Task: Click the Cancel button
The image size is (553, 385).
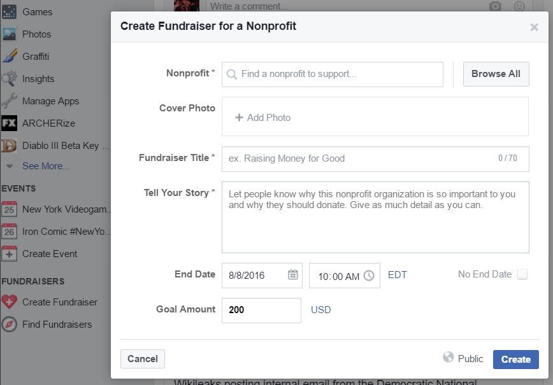Action: click(x=143, y=359)
